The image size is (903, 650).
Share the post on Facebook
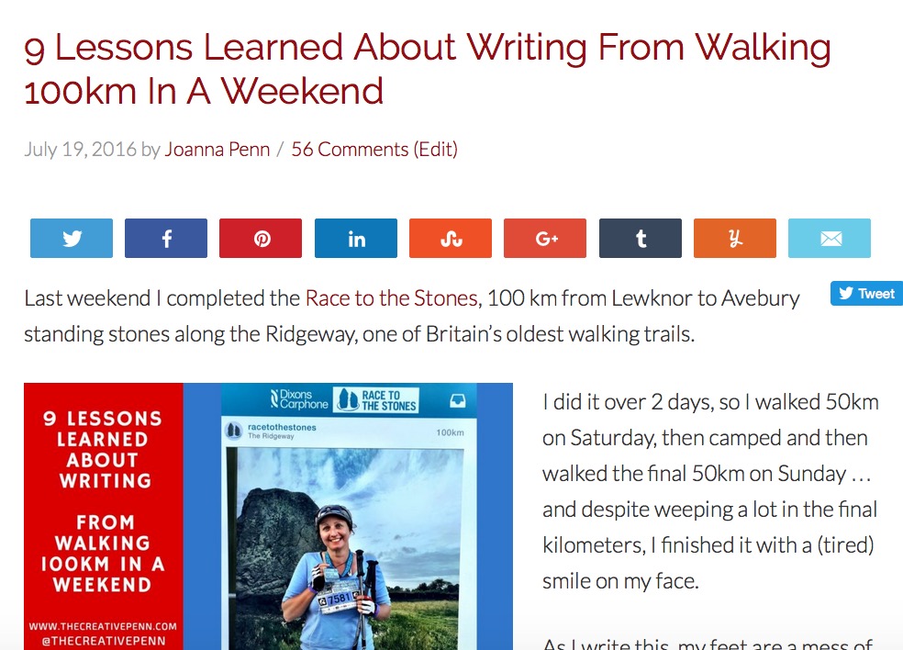[165, 238]
